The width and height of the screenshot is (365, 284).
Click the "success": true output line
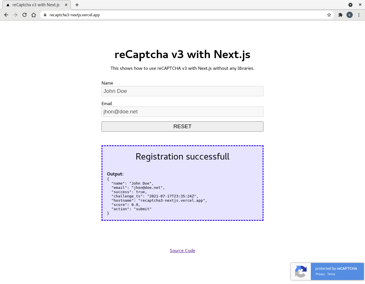coord(129,192)
